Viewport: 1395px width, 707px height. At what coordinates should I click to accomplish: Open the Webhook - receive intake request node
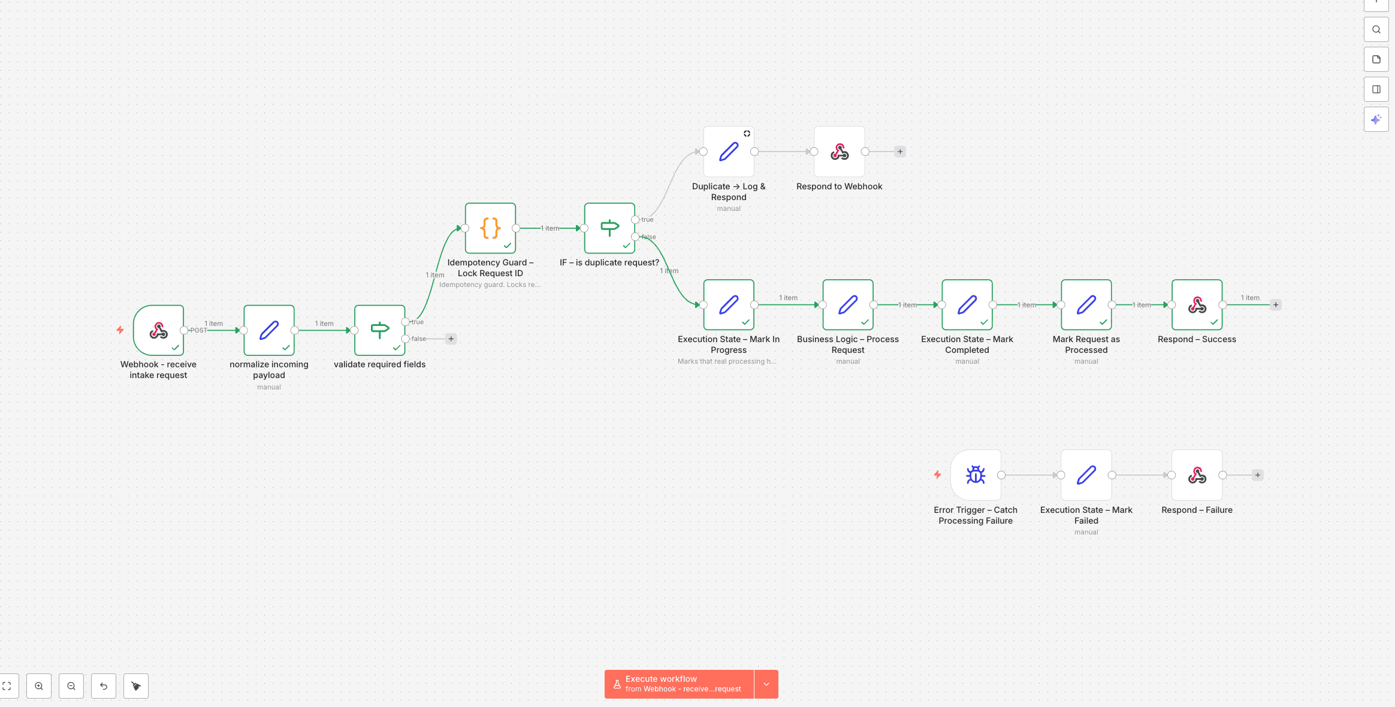[x=158, y=331]
